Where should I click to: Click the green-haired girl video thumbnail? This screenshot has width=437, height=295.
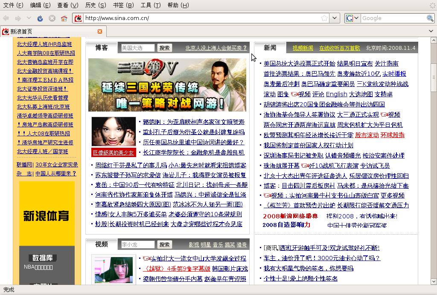click(x=114, y=269)
